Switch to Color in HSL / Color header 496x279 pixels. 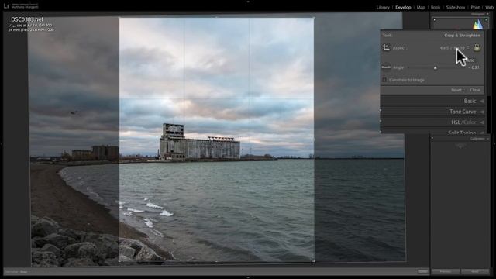pos(470,122)
